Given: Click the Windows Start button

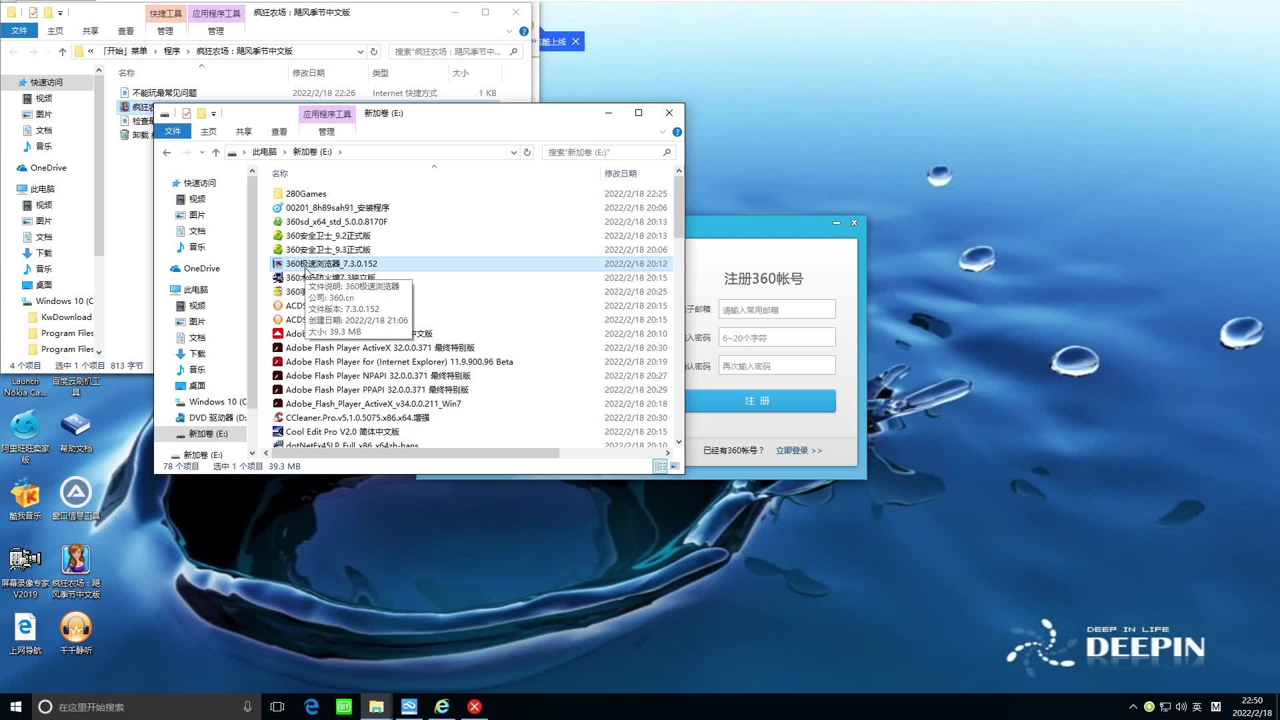Looking at the screenshot, I should click(x=16, y=707).
